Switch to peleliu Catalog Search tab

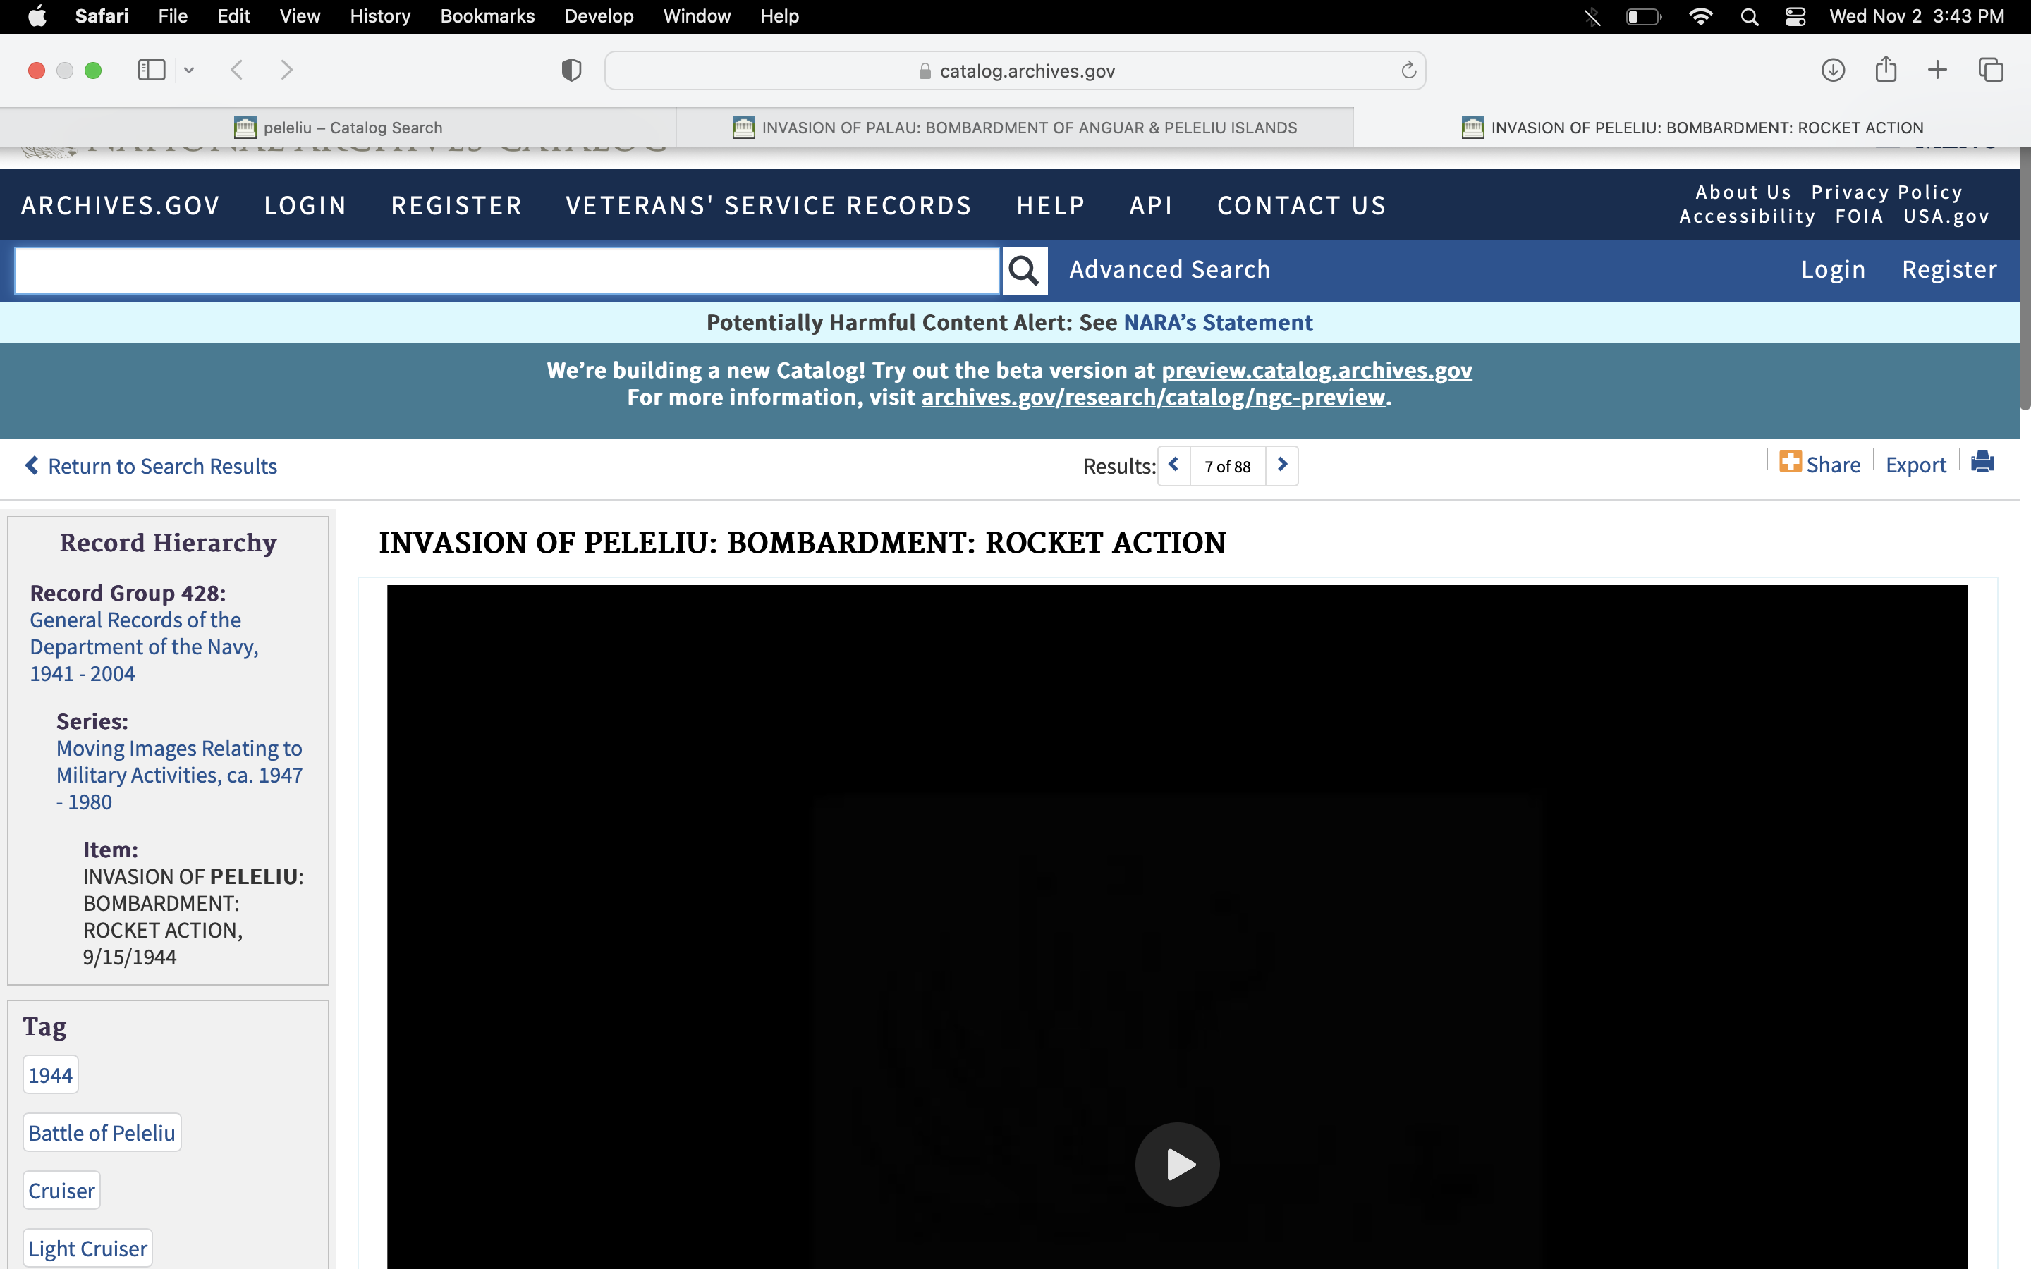338,128
